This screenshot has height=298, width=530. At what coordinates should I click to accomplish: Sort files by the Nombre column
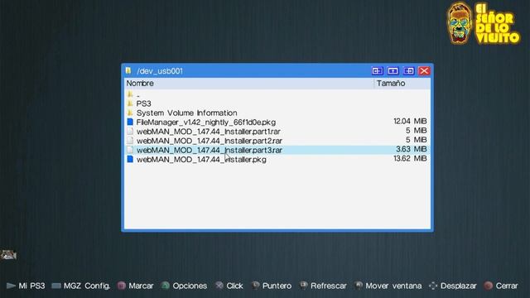tap(248, 83)
